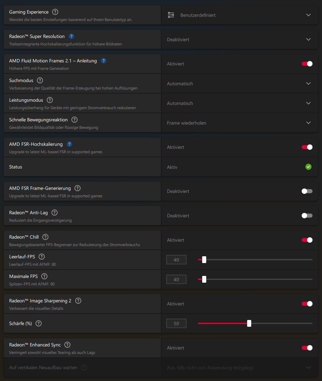Enable the AMD FSR Frame-Generierung switch
The width and height of the screenshot is (322, 381).
307,191
